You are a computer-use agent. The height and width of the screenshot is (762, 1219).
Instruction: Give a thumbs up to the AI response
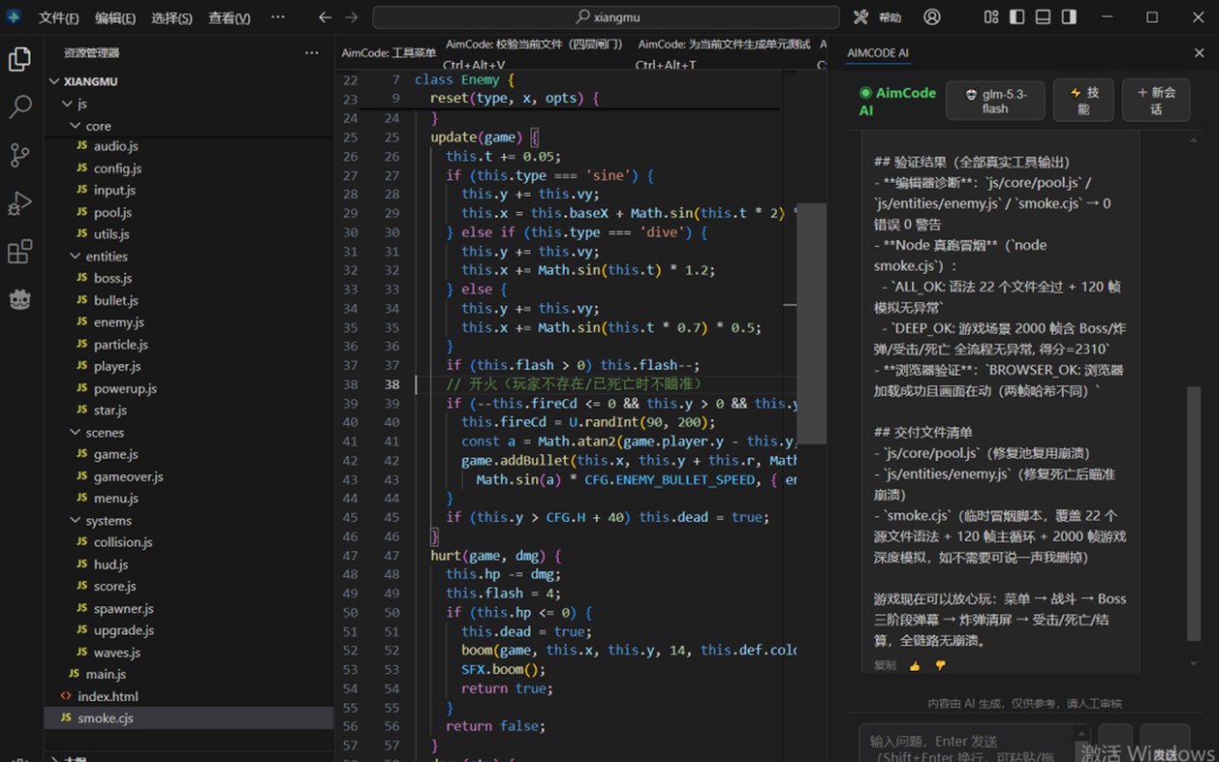tap(915, 666)
